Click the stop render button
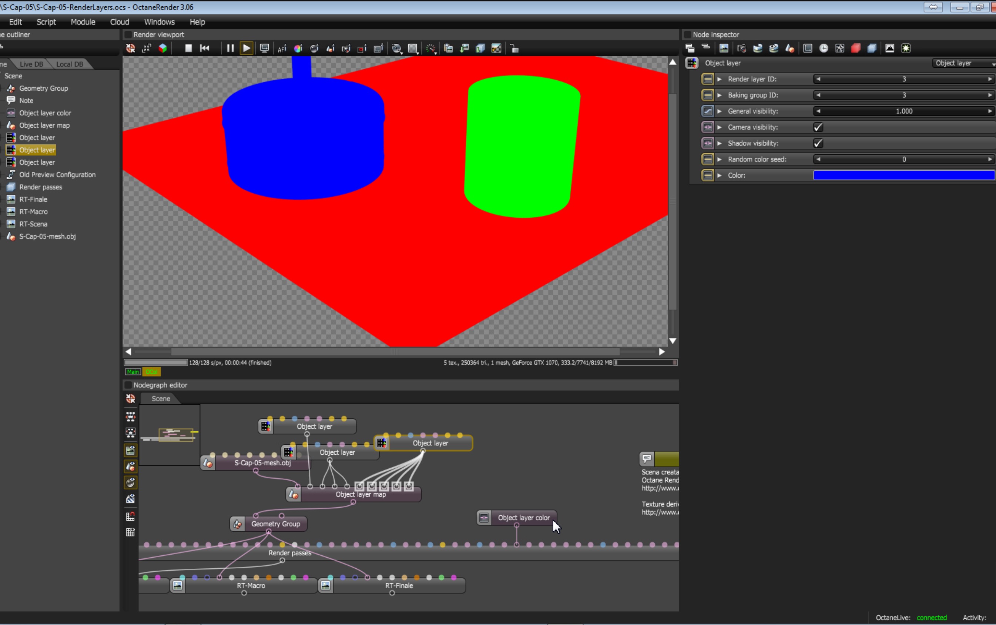This screenshot has height=625, width=996. [188, 49]
